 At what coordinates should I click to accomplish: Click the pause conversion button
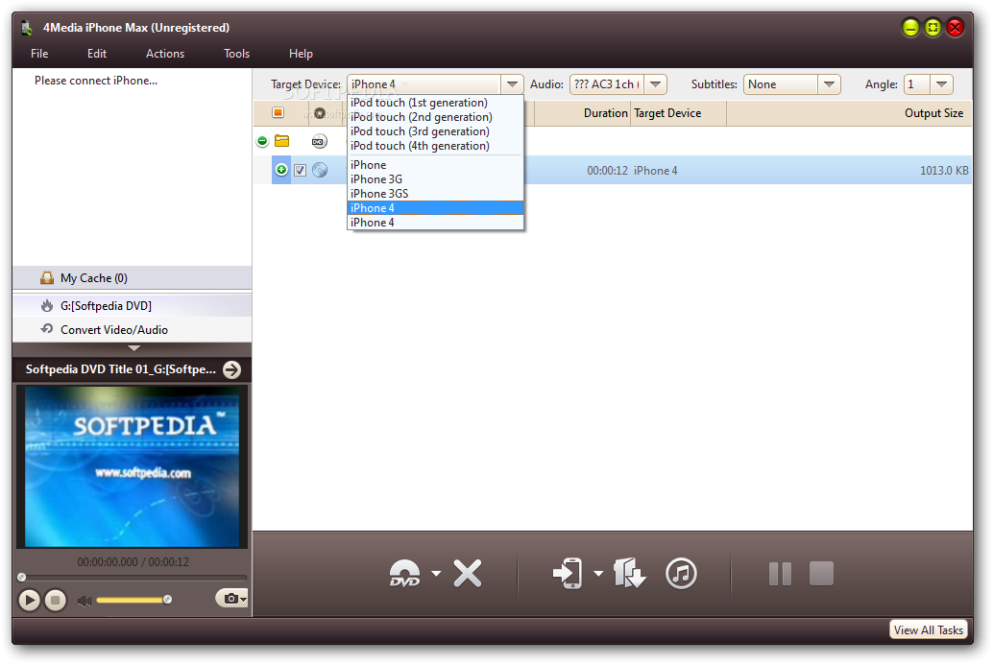[780, 574]
